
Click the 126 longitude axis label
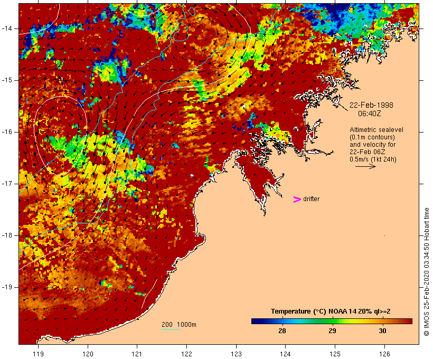tap(384, 354)
